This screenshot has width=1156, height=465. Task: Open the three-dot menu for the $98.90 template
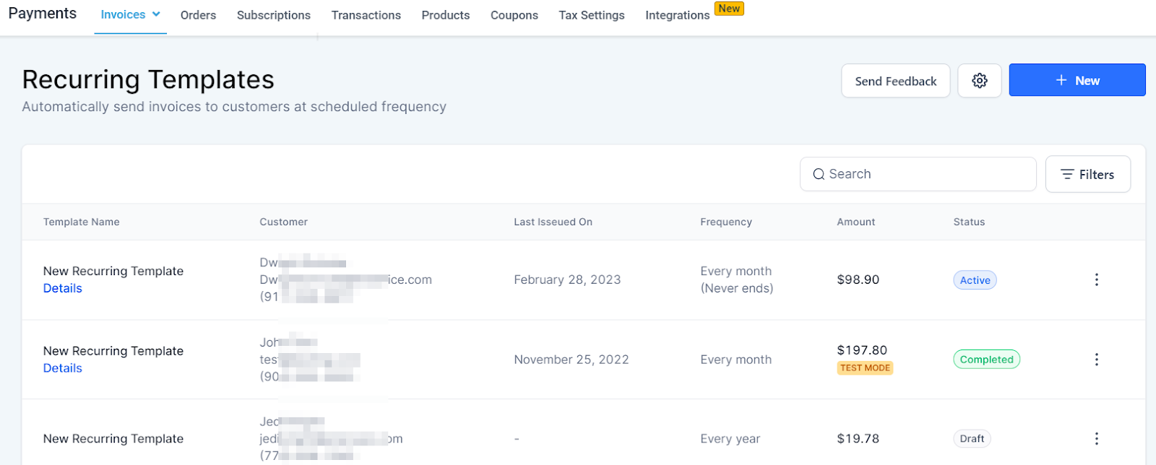(1096, 279)
